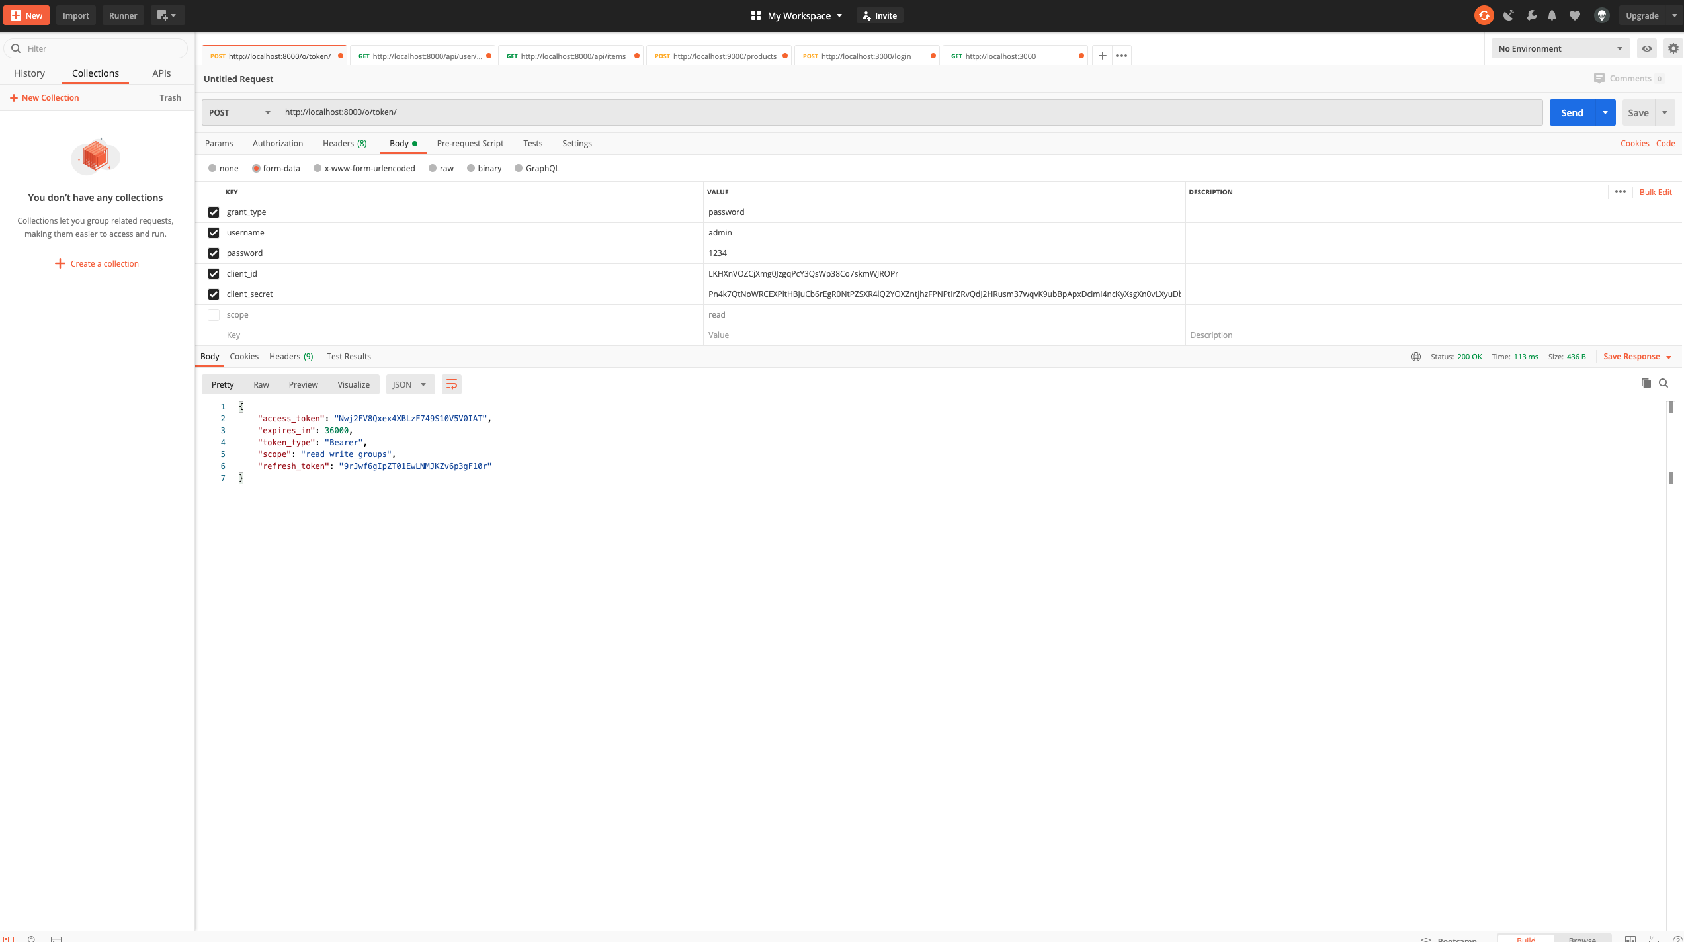Preview environment variables with the eye icon
The image size is (1684, 942).
click(x=1647, y=48)
